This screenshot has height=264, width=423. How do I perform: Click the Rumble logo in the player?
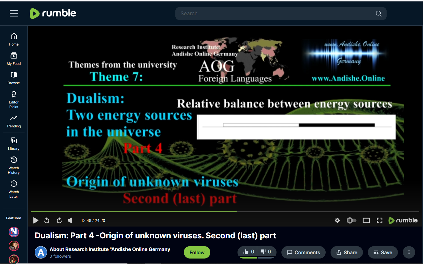pos(403,220)
